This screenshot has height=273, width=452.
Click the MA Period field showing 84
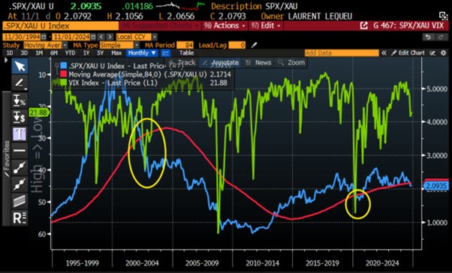coord(185,45)
